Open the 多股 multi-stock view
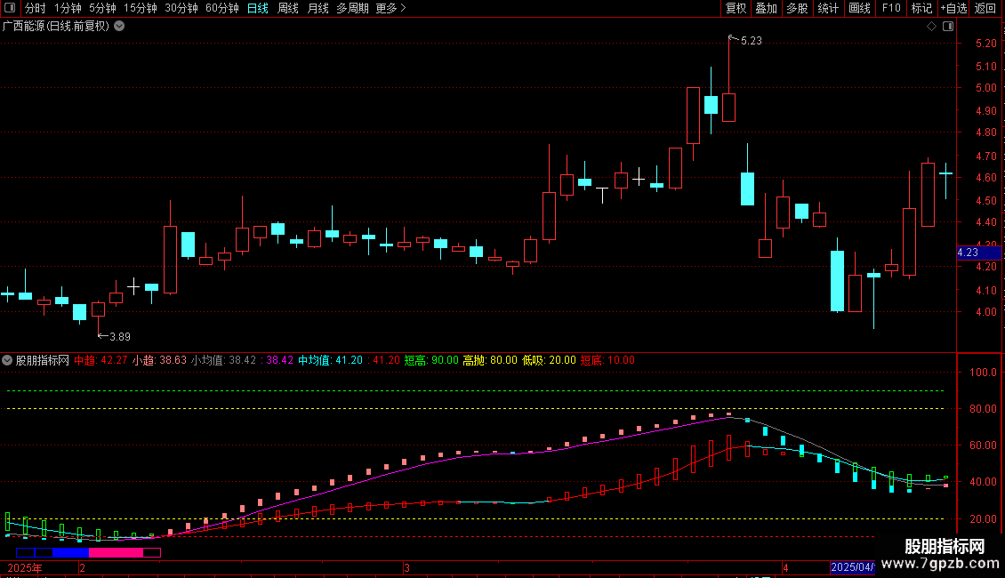The height and width of the screenshot is (578, 1005). point(797,8)
